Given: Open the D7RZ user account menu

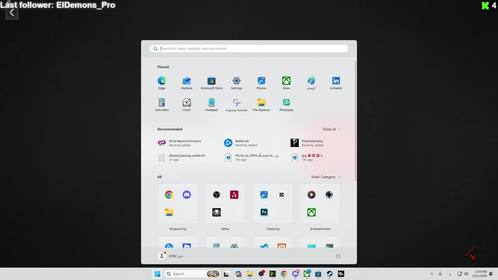Looking at the screenshot, I should click(171, 256).
